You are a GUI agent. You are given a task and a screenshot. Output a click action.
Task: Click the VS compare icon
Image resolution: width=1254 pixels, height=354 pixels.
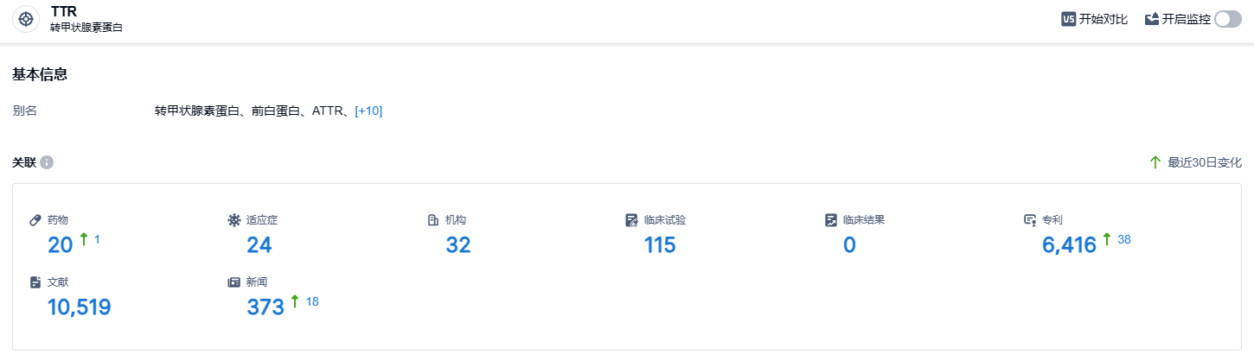point(1068,19)
